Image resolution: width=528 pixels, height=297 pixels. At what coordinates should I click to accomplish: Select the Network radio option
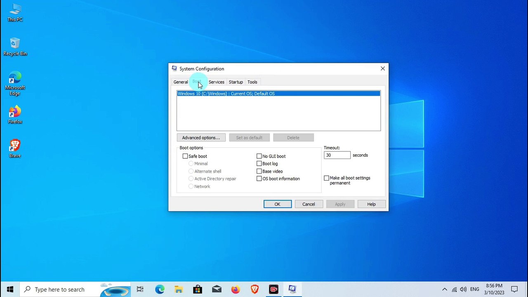pos(191,186)
